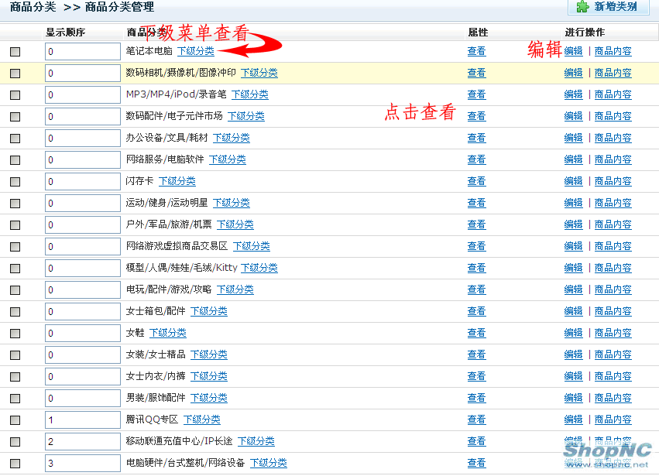Click the 商品分类 >> 商品分类管理 page title
This screenshot has width=659, height=476.
(82, 7)
